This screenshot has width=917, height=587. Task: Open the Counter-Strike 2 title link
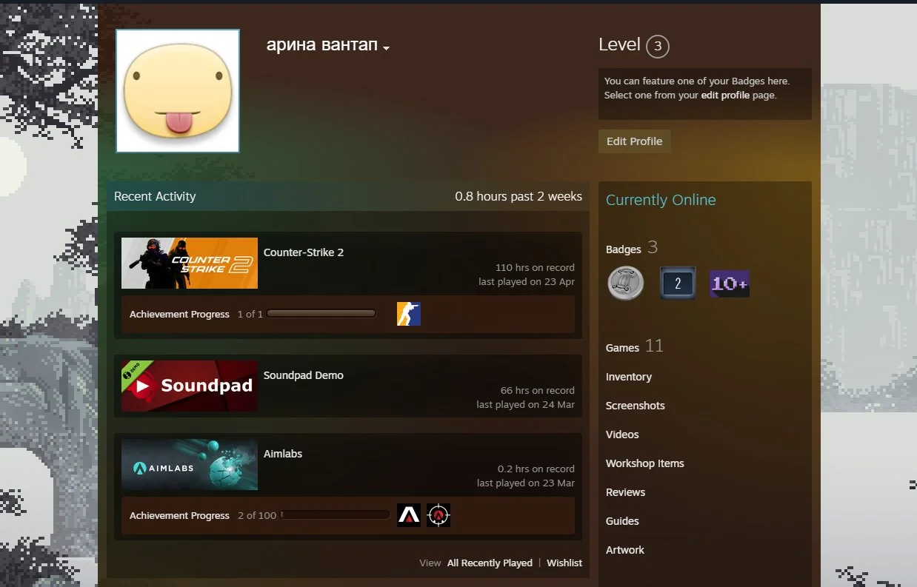pos(304,252)
